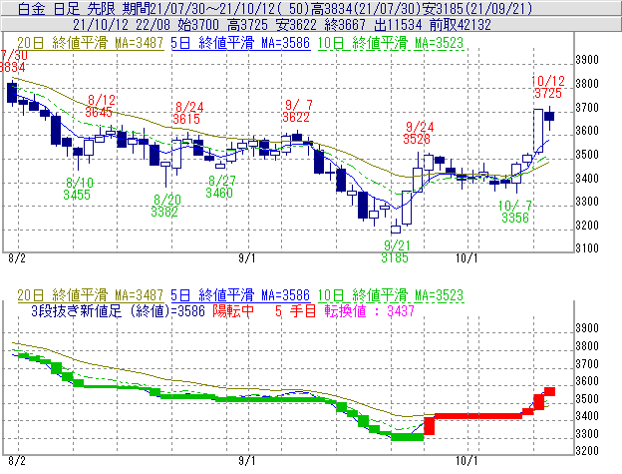
Task: Click the 10/12 3725 high label
Action: (x=548, y=87)
